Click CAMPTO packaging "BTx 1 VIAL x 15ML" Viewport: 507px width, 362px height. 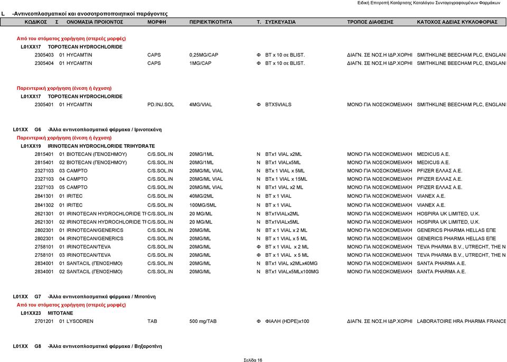pyautogui.click(x=286, y=179)
